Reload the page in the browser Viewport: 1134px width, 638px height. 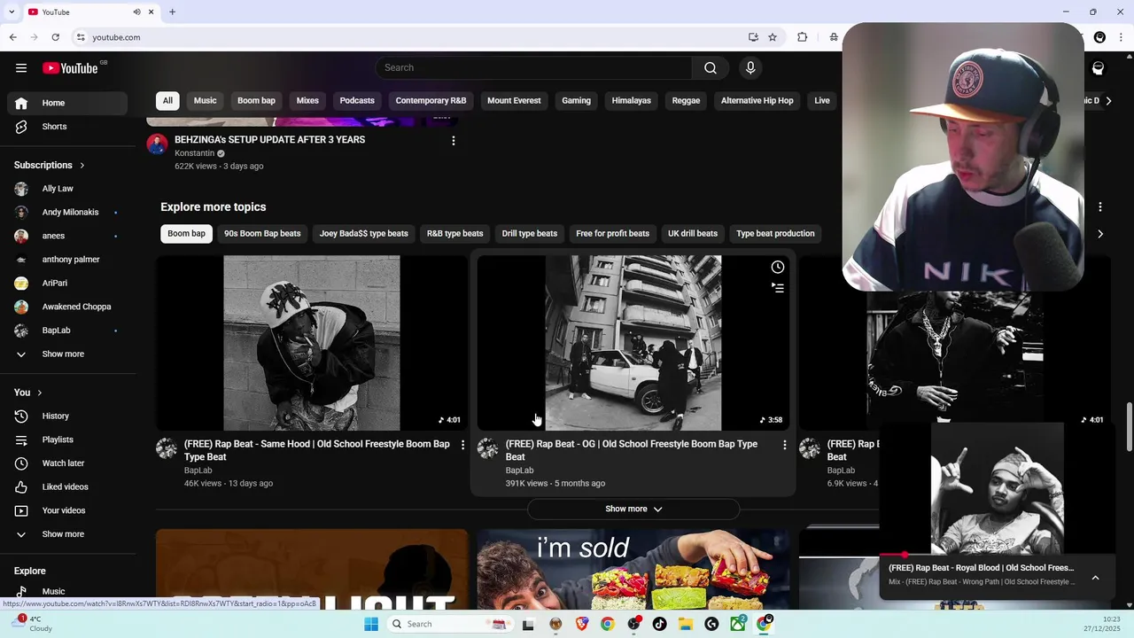click(x=55, y=37)
